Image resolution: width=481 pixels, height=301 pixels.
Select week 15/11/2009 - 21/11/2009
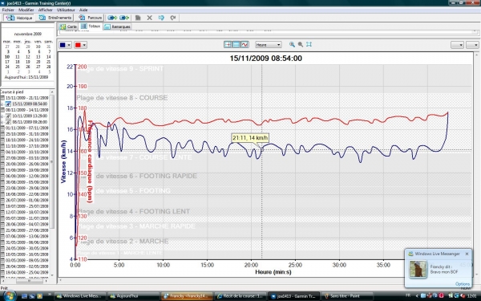(27, 98)
